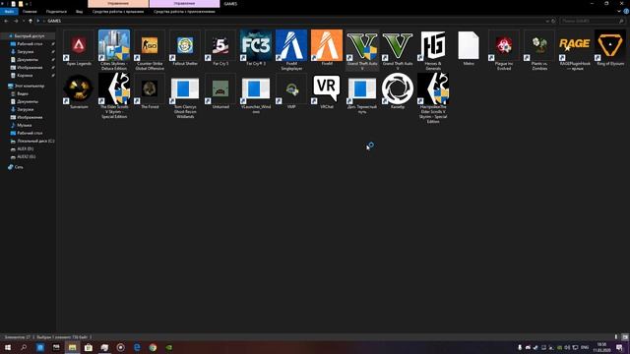The image size is (630, 354).
Task: Open Microsoft Edge from the taskbar
Action: [137, 347]
